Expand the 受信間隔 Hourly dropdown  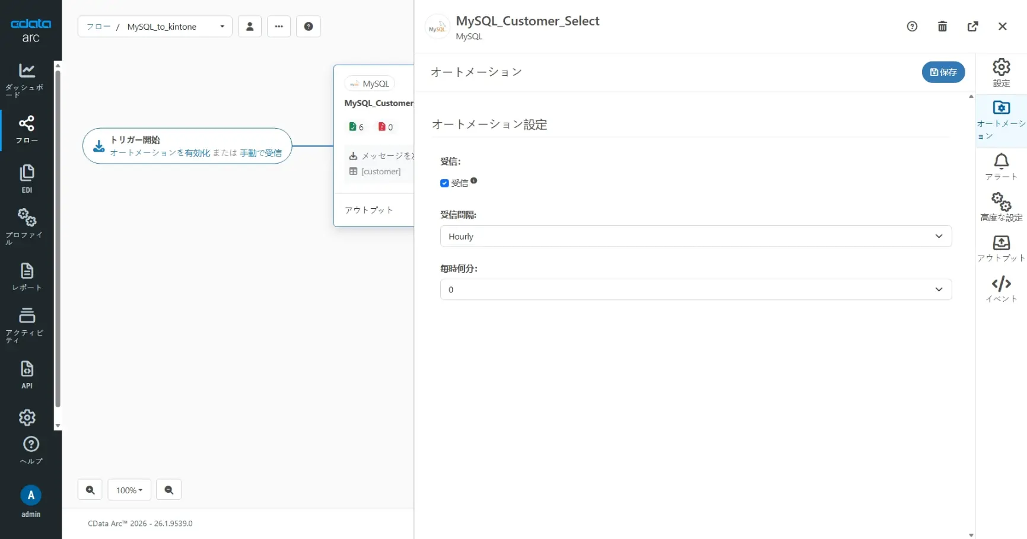click(x=695, y=236)
